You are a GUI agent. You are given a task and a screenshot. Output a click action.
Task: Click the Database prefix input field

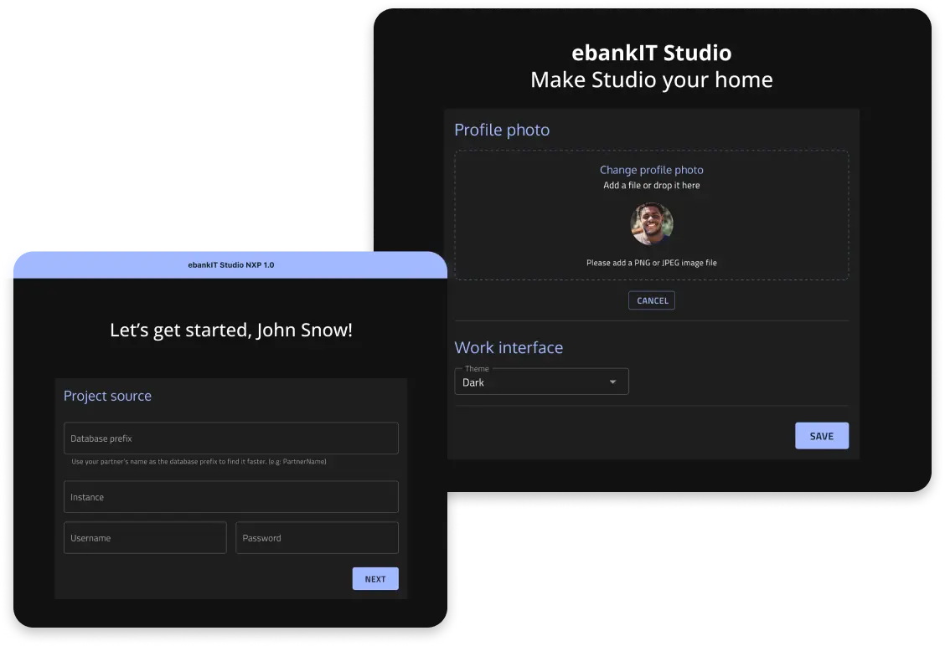pos(231,438)
